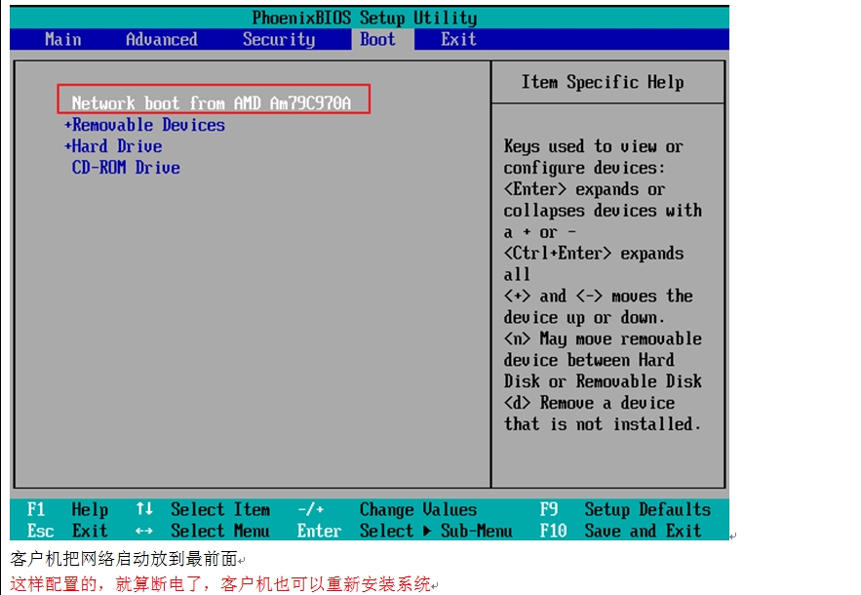Screen dimensions: 861x595
Task: Expand the Hard Drive plus sign
Action: pos(67,146)
